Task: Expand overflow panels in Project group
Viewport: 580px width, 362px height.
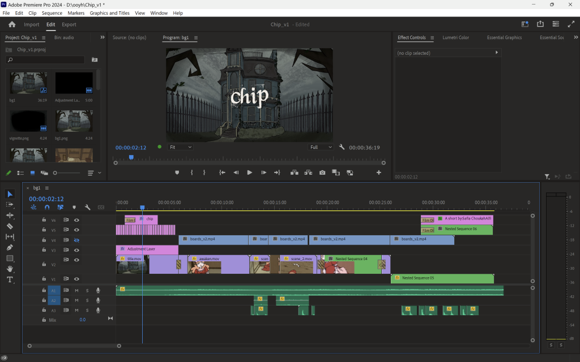Action: 103,37
